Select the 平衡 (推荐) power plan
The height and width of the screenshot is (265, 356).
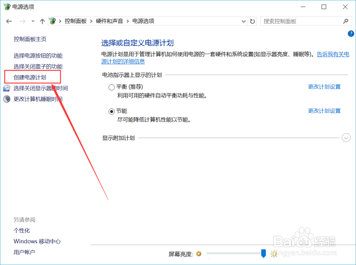[111, 87]
